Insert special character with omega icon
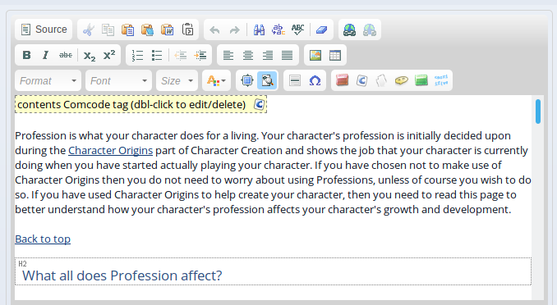557x305 pixels. pyautogui.click(x=315, y=81)
